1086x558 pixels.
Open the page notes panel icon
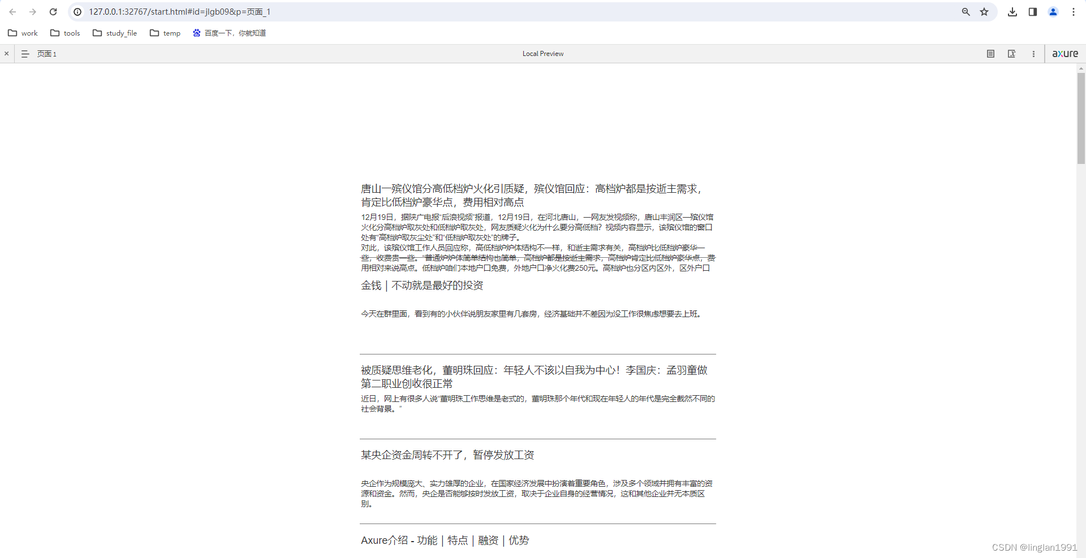coord(990,53)
